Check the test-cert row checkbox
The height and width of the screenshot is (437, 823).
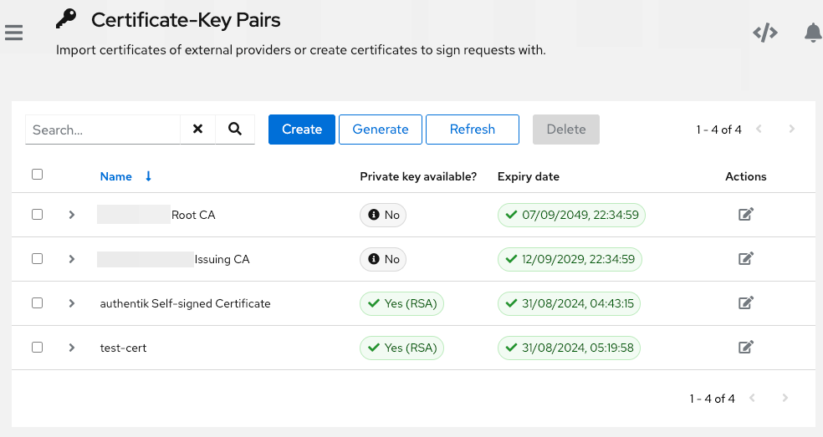point(38,348)
